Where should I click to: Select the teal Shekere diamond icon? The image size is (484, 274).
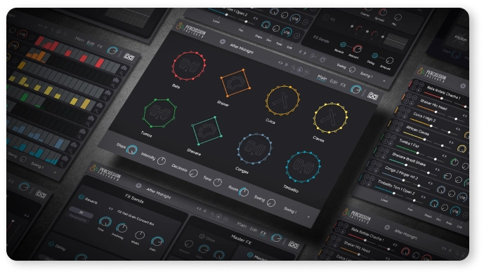coord(207,131)
